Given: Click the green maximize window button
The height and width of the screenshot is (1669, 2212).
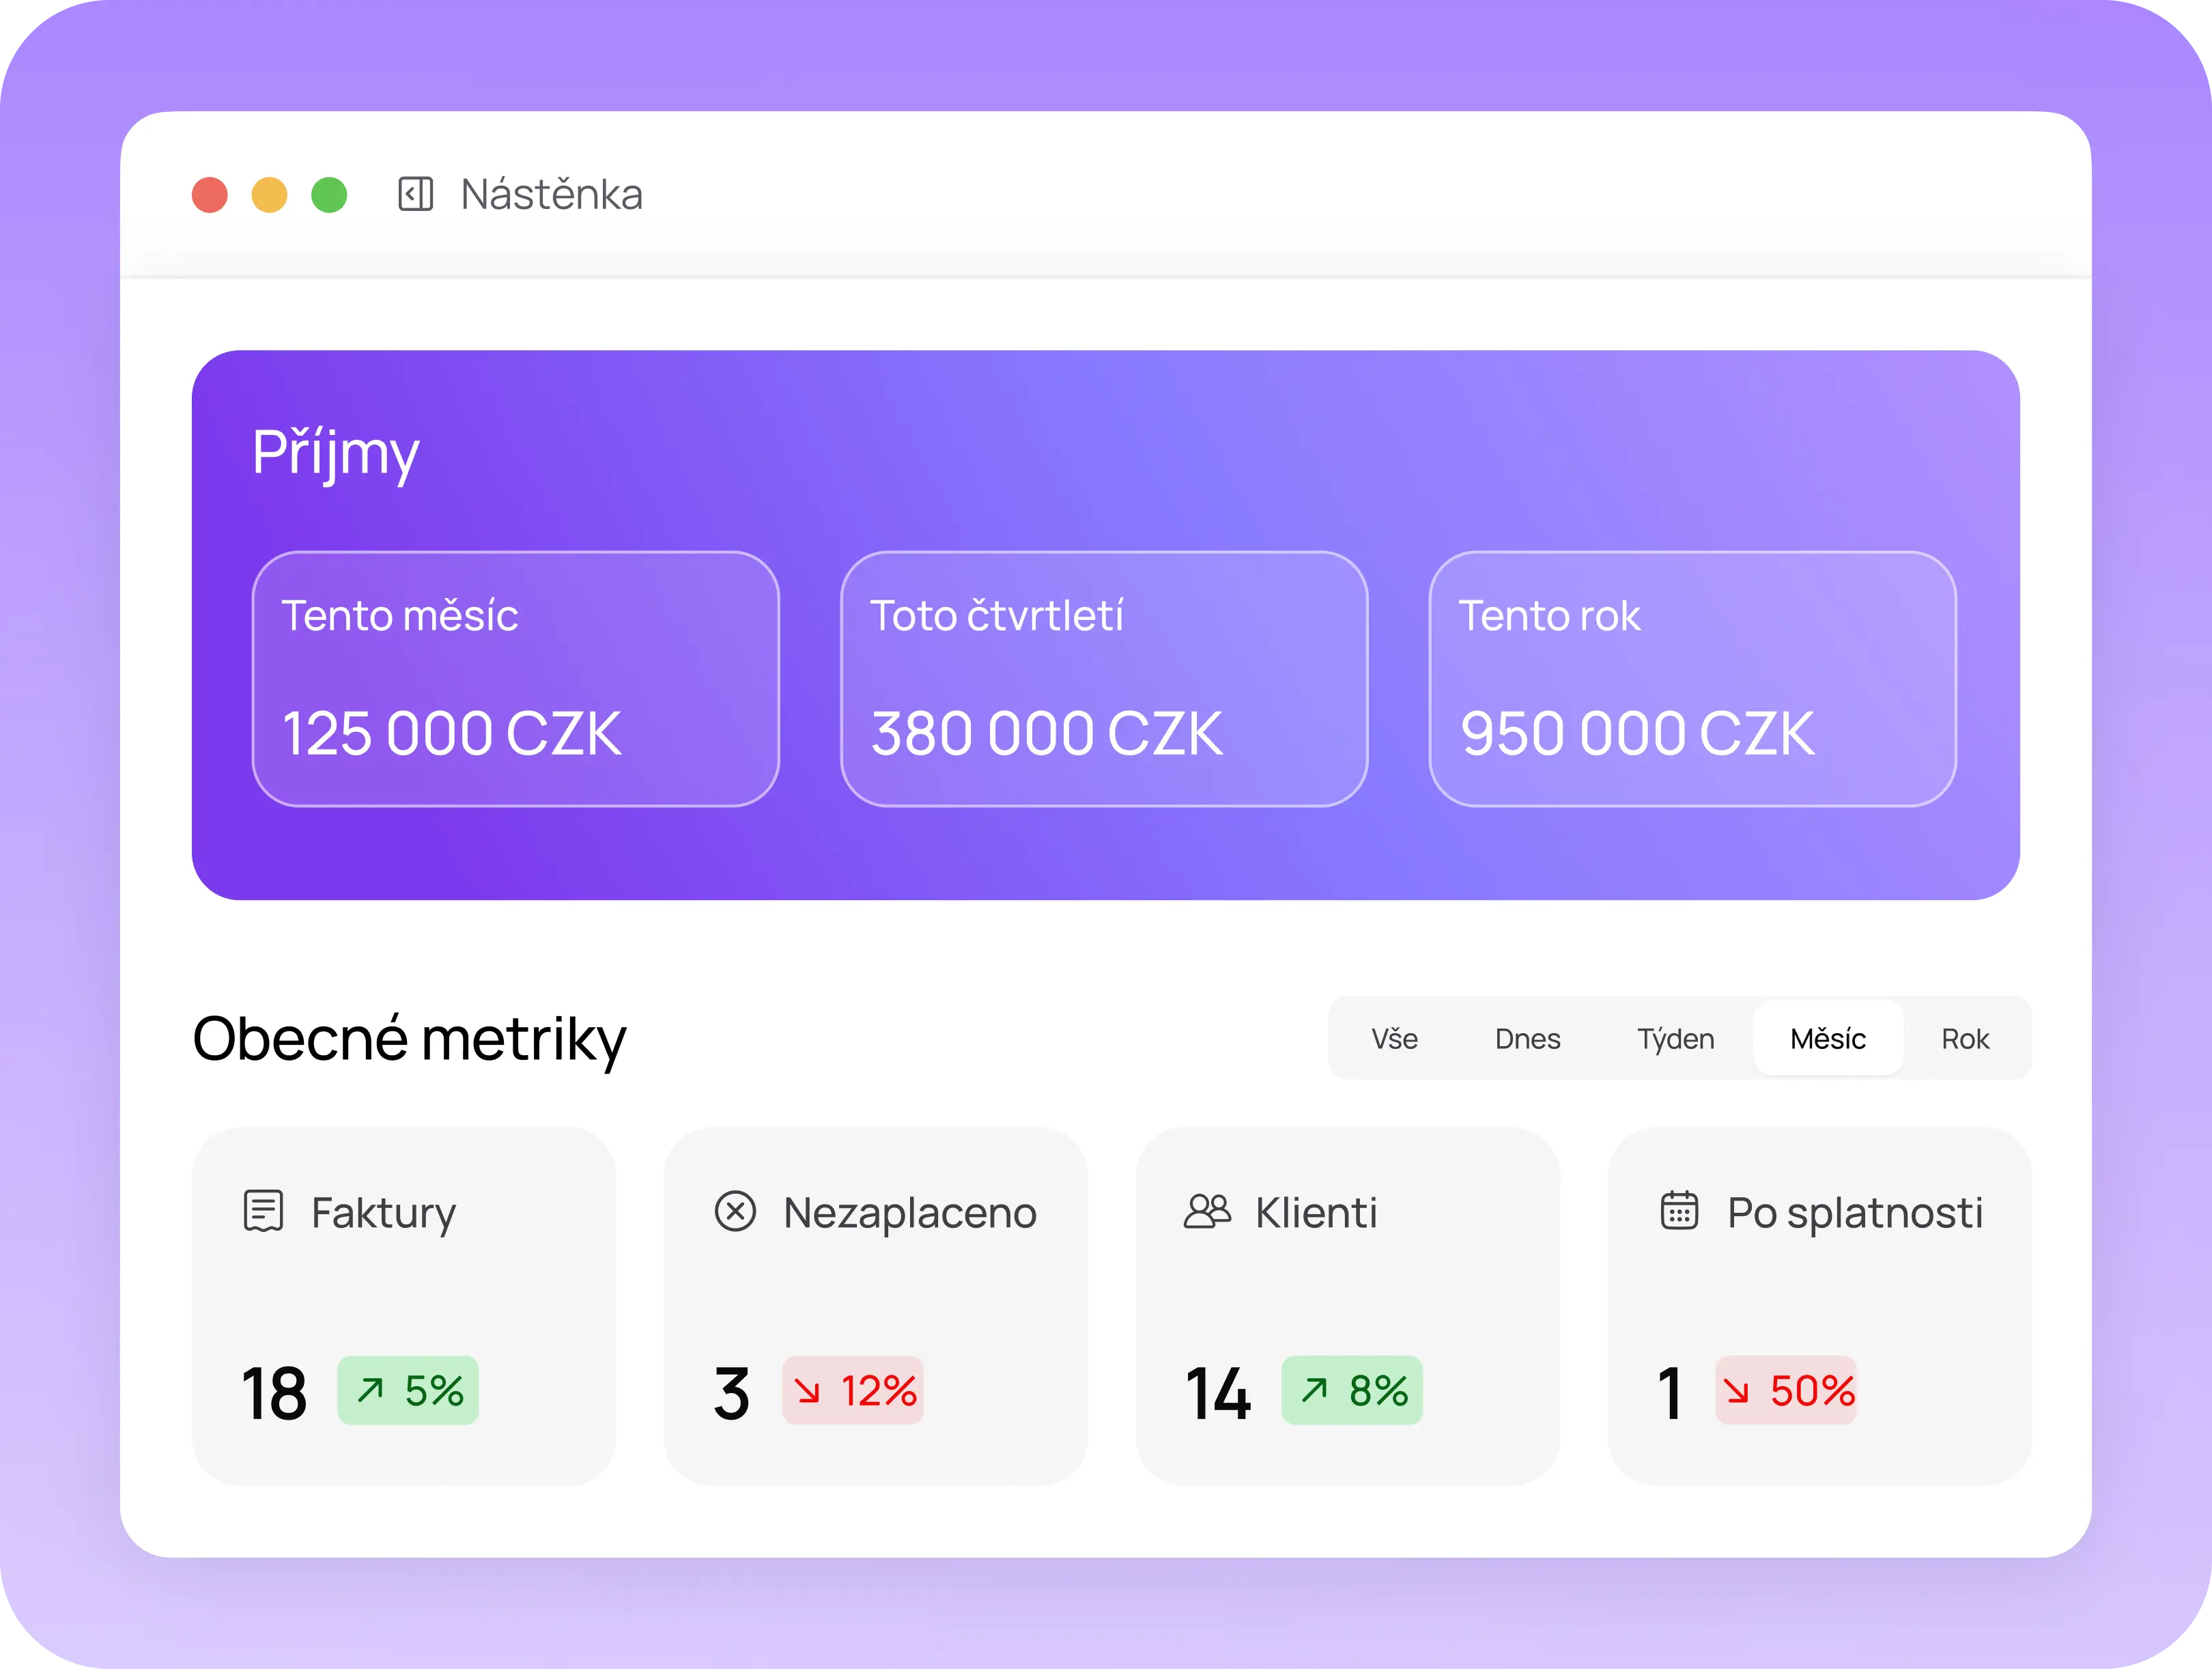Looking at the screenshot, I should coord(329,195).
